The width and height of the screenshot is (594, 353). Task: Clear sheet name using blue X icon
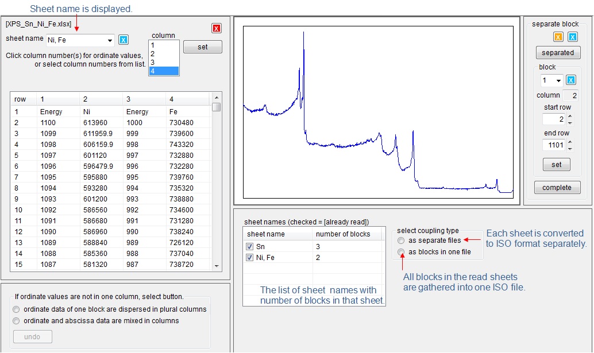[123, 40]
